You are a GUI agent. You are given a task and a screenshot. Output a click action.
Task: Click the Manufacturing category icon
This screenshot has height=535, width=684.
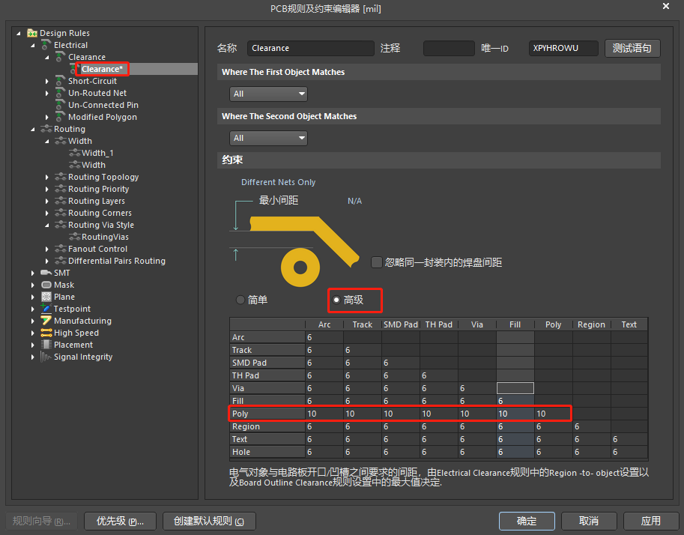tap(46, 321)
